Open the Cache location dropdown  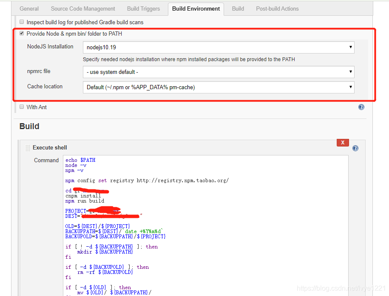coord(219,87)
